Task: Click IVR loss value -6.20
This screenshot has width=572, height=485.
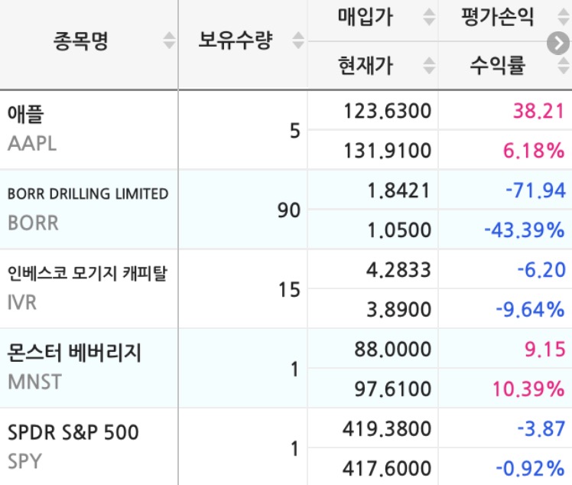Action: click(x=541, y=270)
